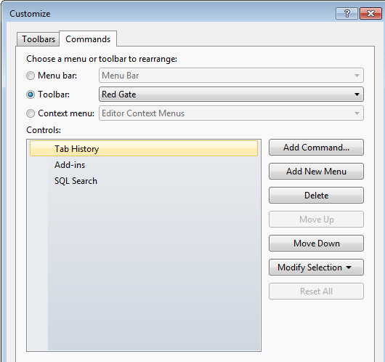This screenshot has height=362, width=385.
Task: Click the Reset All button
Action: [x=316, y=291]
